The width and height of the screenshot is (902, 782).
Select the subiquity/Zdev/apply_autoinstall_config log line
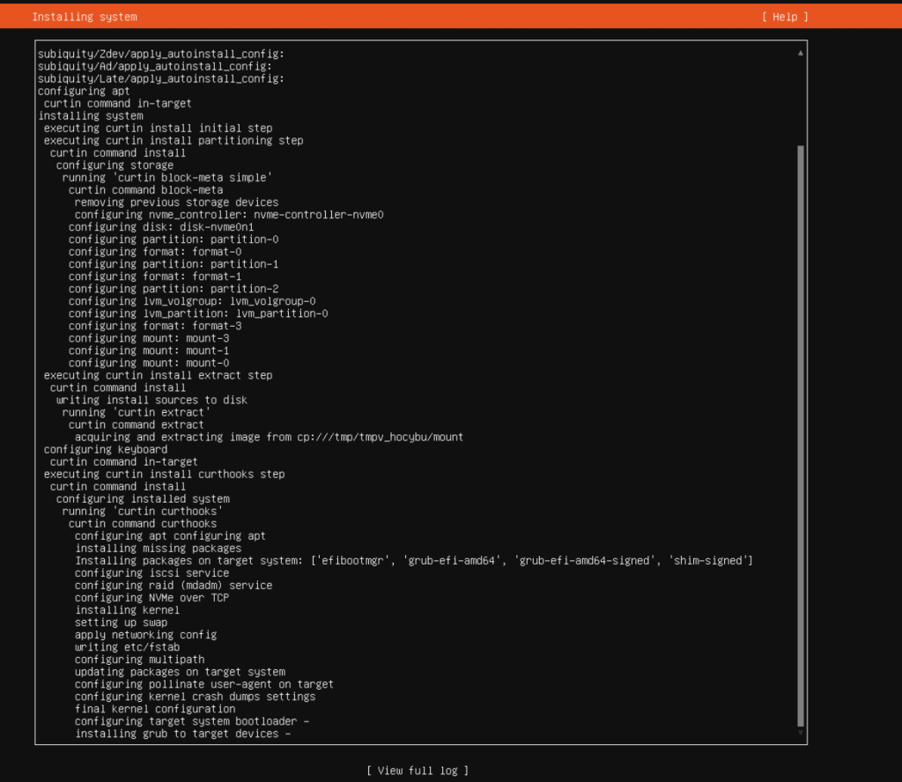tap(161, 54)
